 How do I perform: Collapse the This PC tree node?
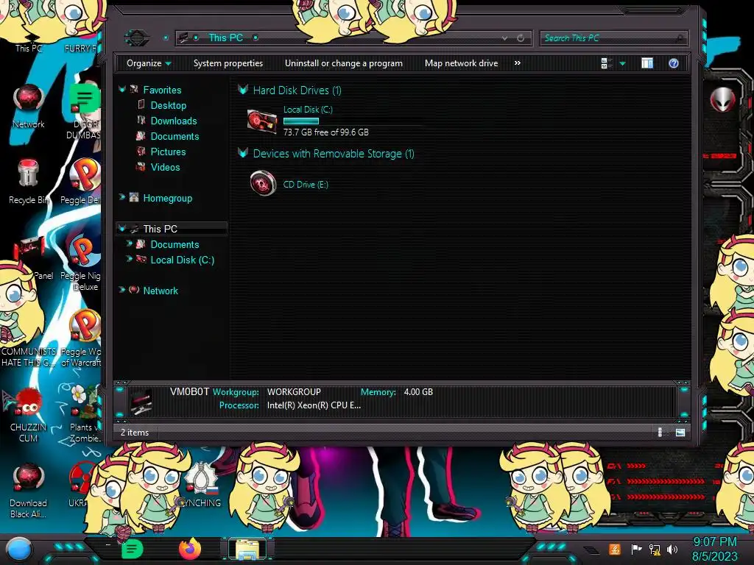(x=122, y=228)
